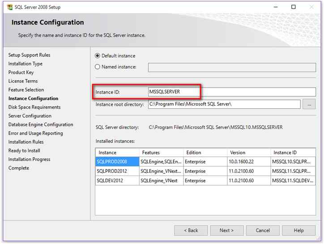The width and height of the screenshot is (324, 244).
Task: Sort by the Edition column header
Action: click(205, 153)
